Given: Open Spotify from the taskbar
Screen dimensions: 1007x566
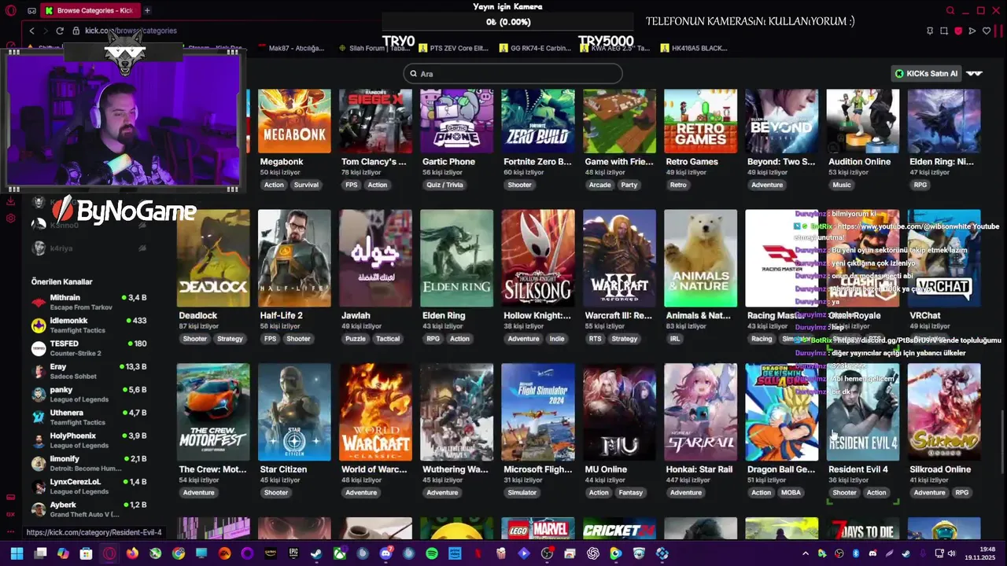Looking at the screenshot, I should [432, 553].
